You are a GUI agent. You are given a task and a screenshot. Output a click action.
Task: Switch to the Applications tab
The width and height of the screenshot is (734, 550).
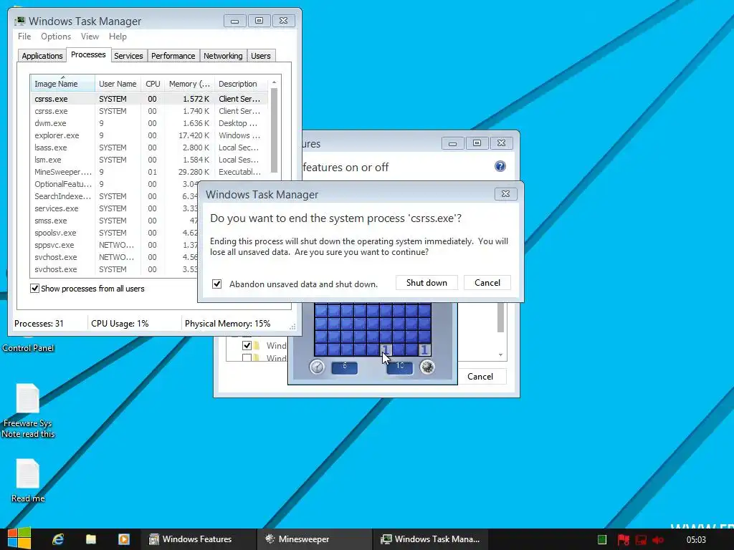[42, 56]
